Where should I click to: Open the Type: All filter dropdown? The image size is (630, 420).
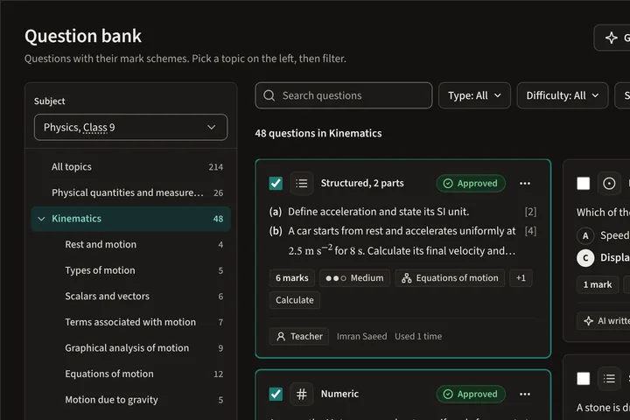[474, 95]
